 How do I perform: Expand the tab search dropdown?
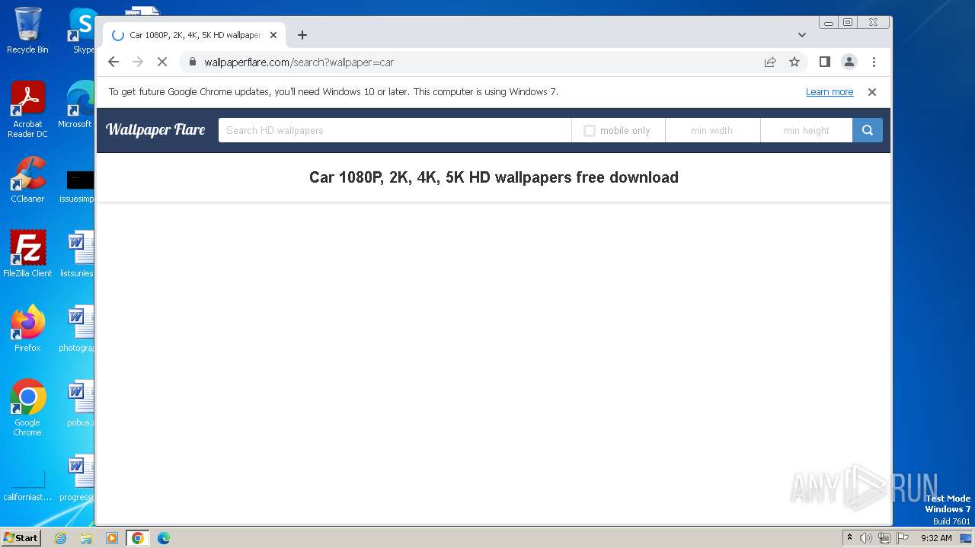click(x=802, y=35)
